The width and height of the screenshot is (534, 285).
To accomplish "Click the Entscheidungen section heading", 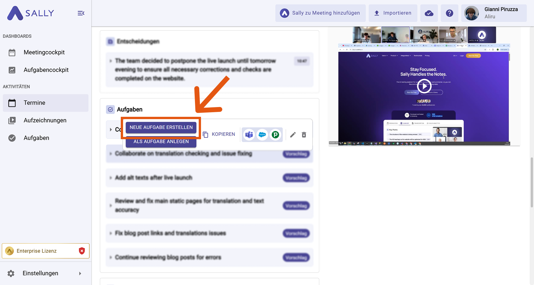I will tap(138, 42).
